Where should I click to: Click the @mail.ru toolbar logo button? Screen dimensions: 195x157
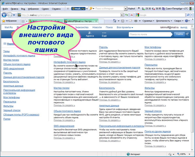click(78, 8)
